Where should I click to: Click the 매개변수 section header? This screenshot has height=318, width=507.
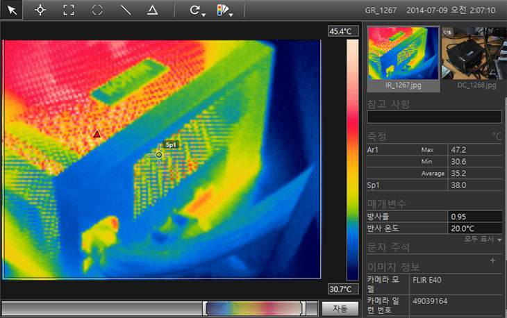[x=386, y=204]
